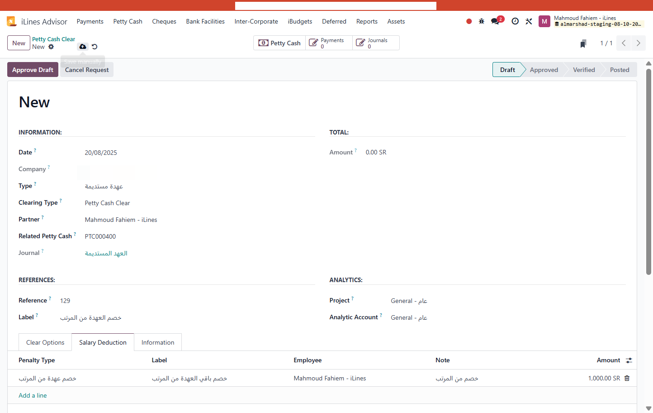Click the pager counter 1 / 1
The image size is (653, 413).
pos(606,43)
